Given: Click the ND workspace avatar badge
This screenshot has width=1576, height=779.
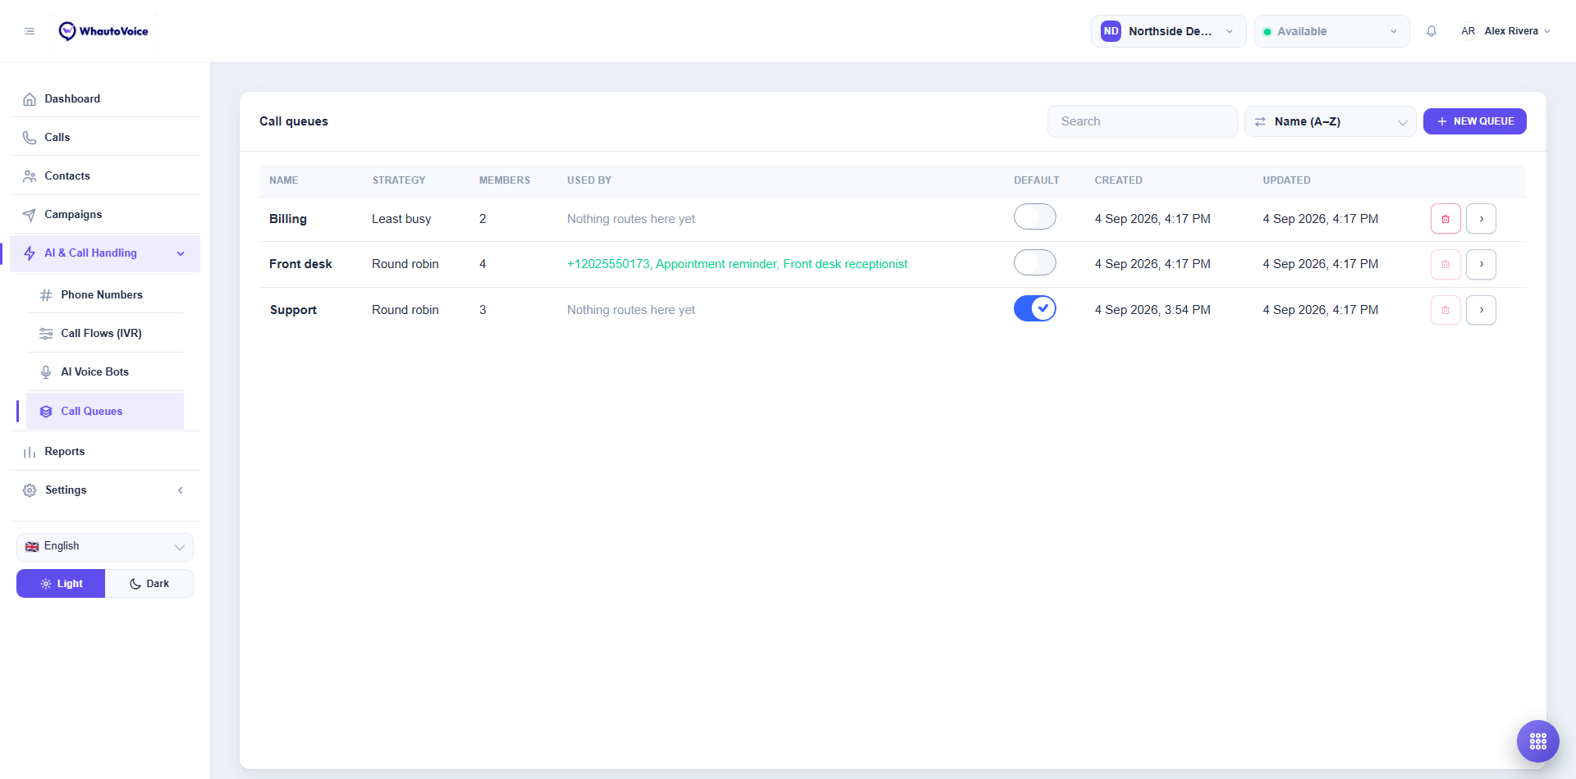Looking at the screenshot, I should click(x=1111, y=31).
